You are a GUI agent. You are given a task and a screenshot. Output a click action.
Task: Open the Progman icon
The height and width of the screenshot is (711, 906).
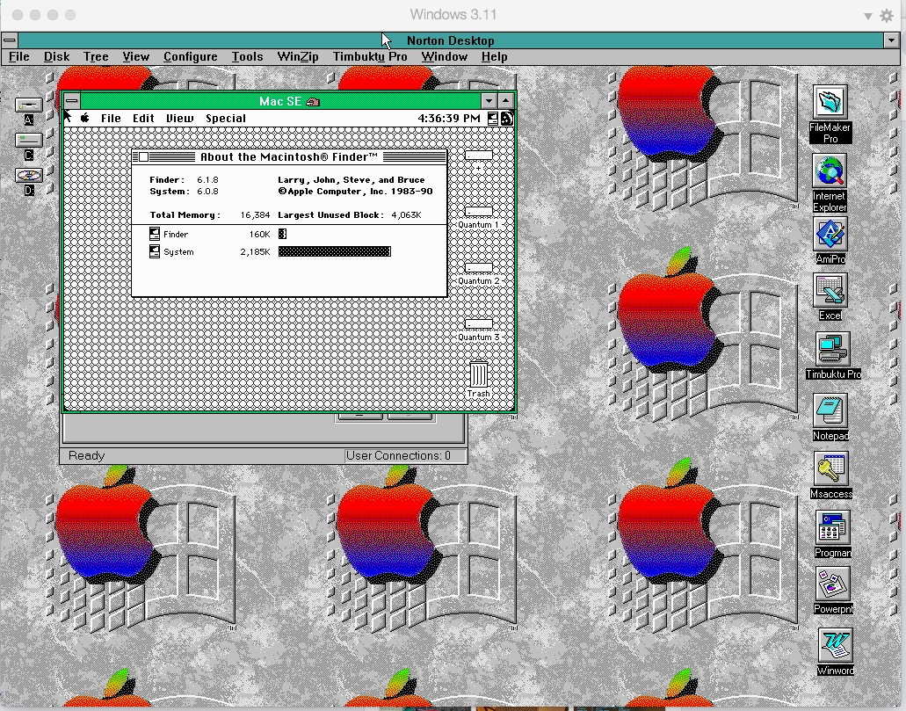pos(832,528)
